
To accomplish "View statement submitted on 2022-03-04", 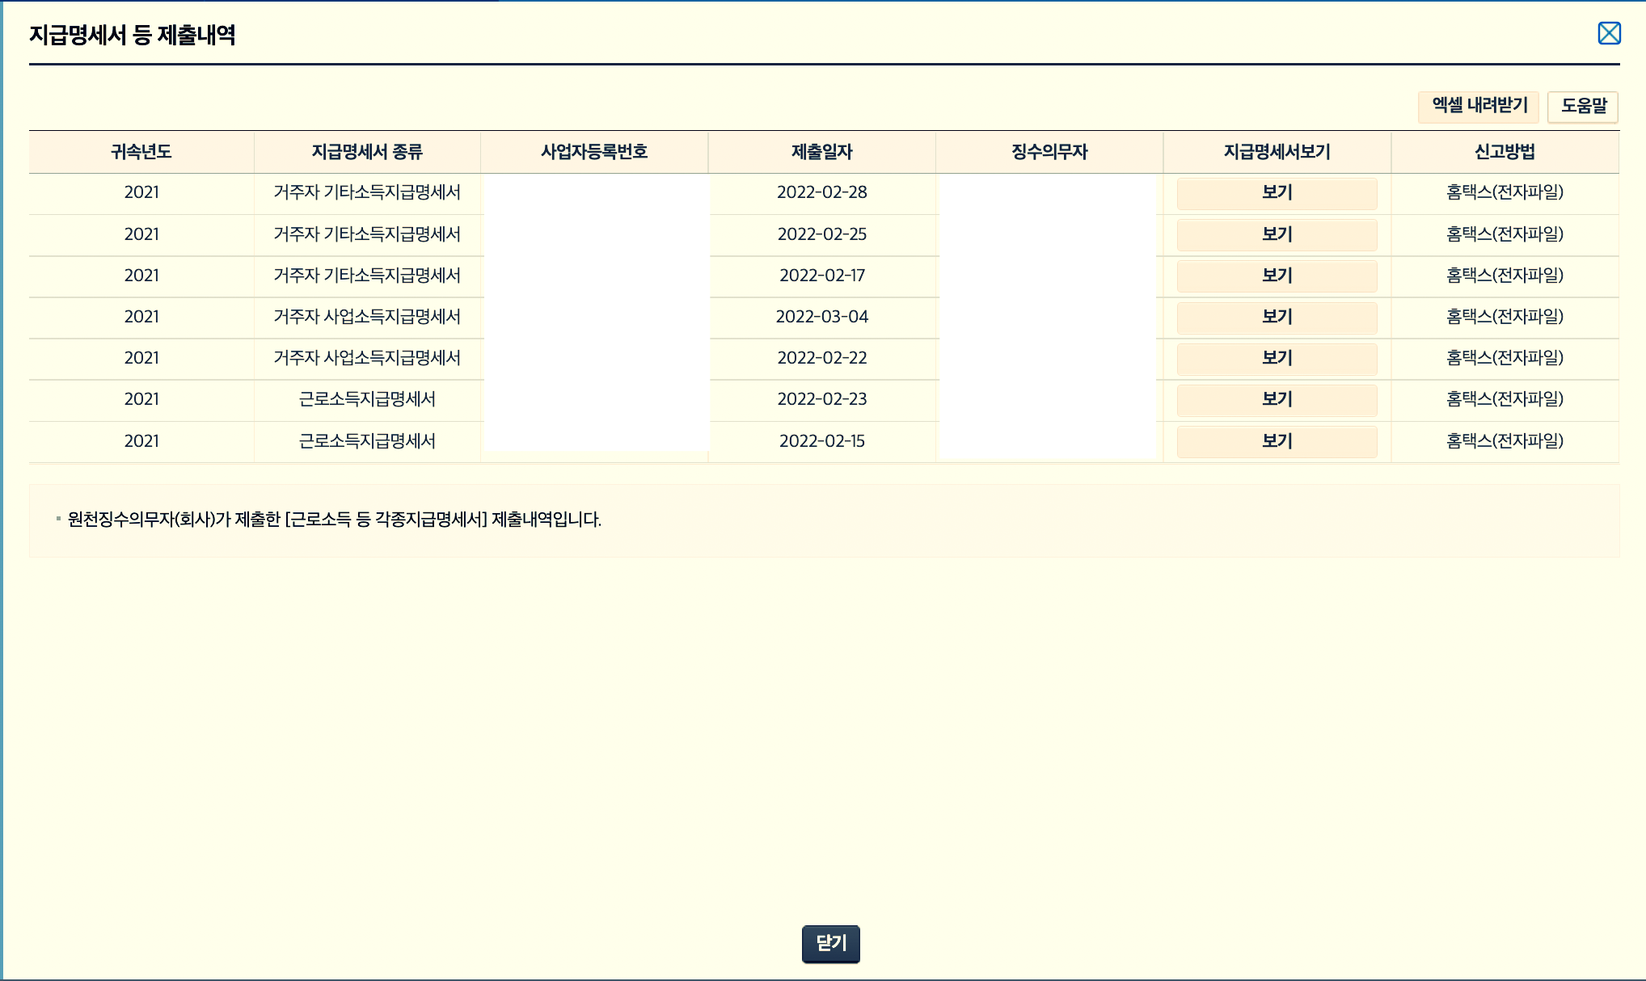I will pyautogui.click(x=1277, y=317).
